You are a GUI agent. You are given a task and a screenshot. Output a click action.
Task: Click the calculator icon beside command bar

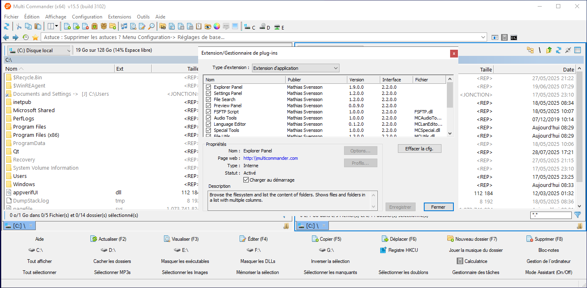[x=504, y=37]
